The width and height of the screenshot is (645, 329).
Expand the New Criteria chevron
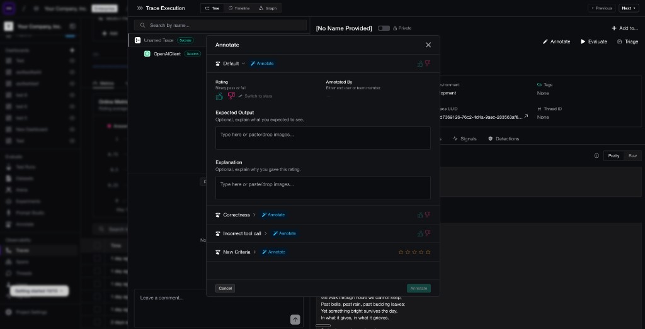[254, 252]
